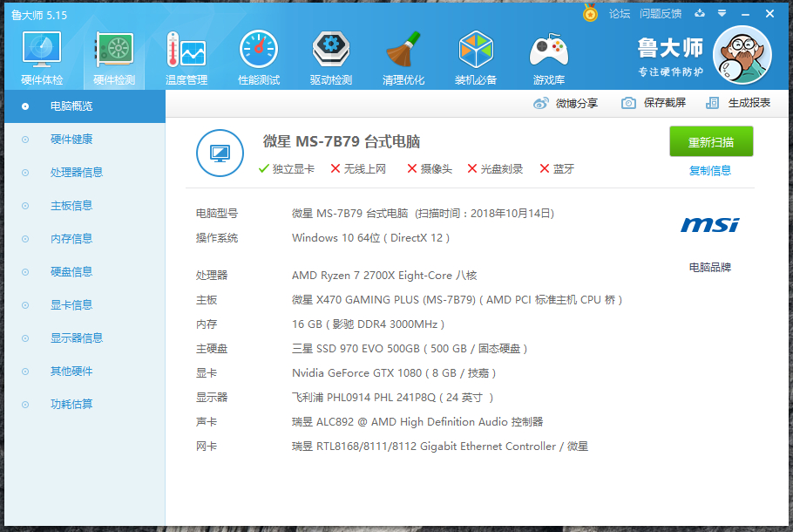This screenshot has height=532, width=793.
Task: Click the 重新扫描 rescan button
Action: 711,142
